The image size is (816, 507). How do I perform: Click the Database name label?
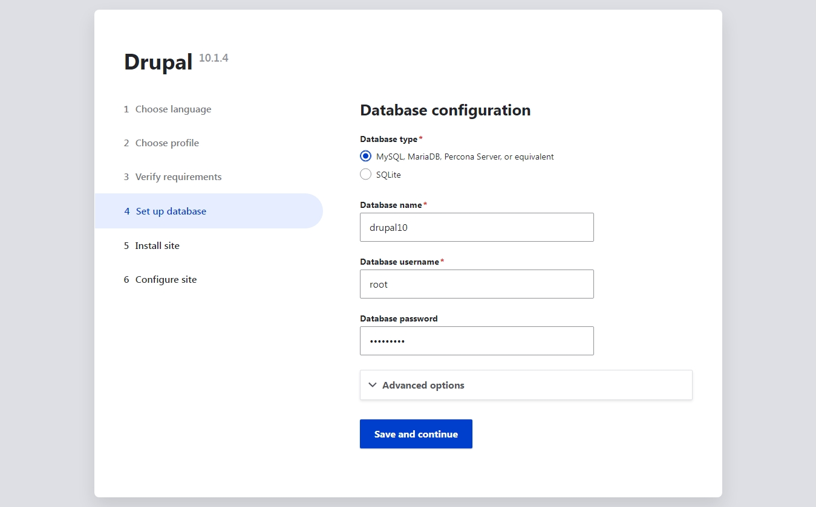391,205
